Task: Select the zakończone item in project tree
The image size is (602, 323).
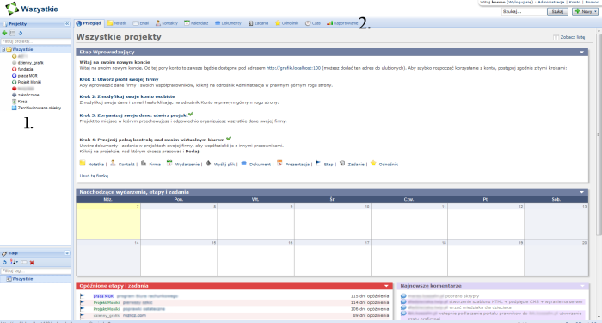Action: click(x=28, y=95)
